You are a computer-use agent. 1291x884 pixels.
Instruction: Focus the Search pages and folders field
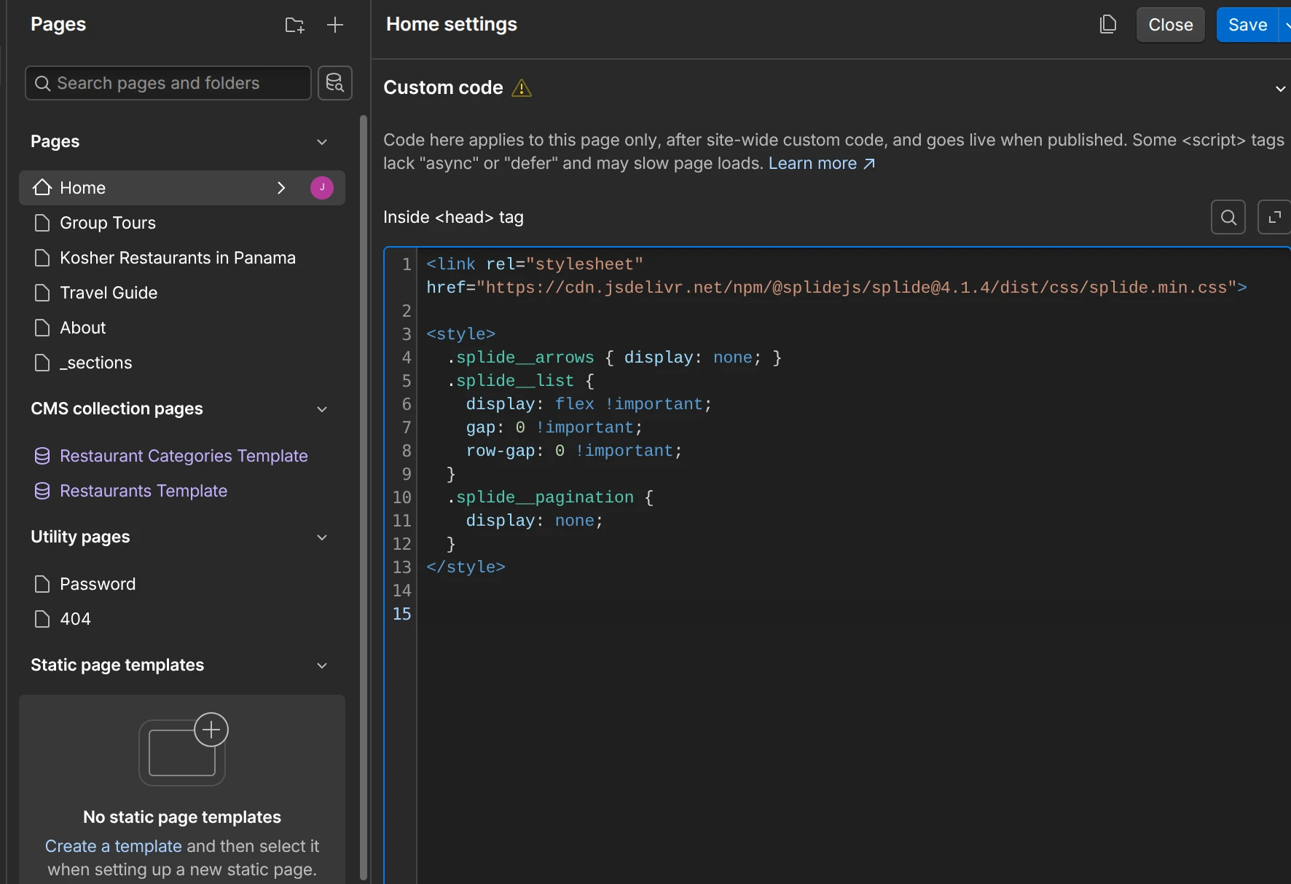168,83
